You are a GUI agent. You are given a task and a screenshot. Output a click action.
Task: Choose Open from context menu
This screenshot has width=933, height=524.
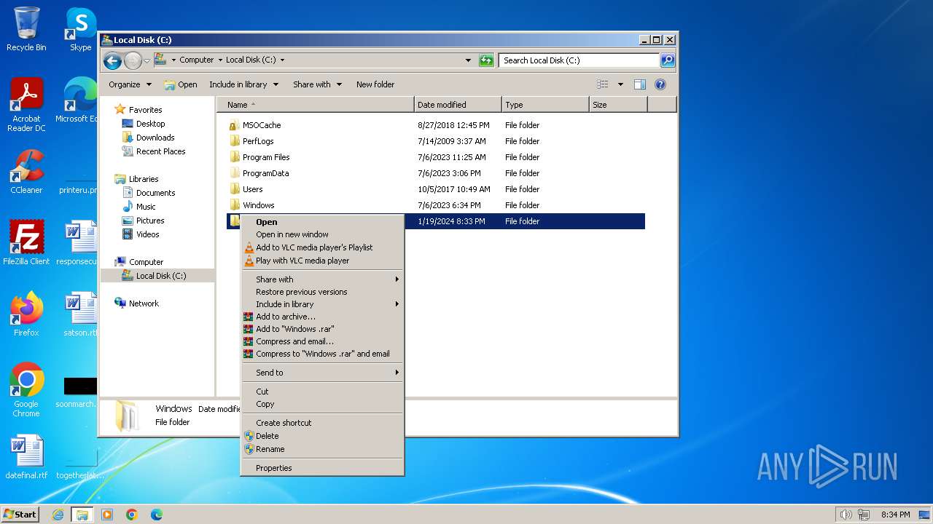pos(322,222)
